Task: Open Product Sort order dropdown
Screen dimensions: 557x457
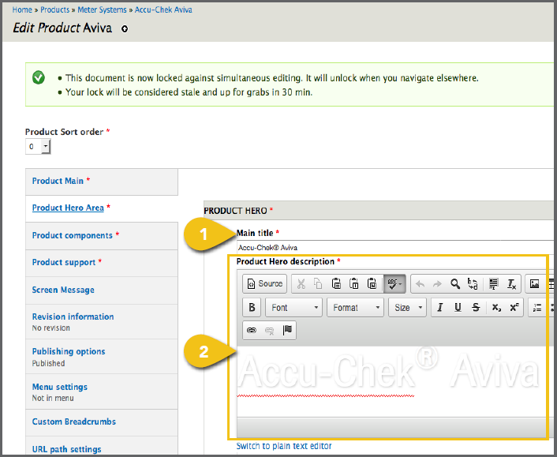Action: (x=38, y=146)
